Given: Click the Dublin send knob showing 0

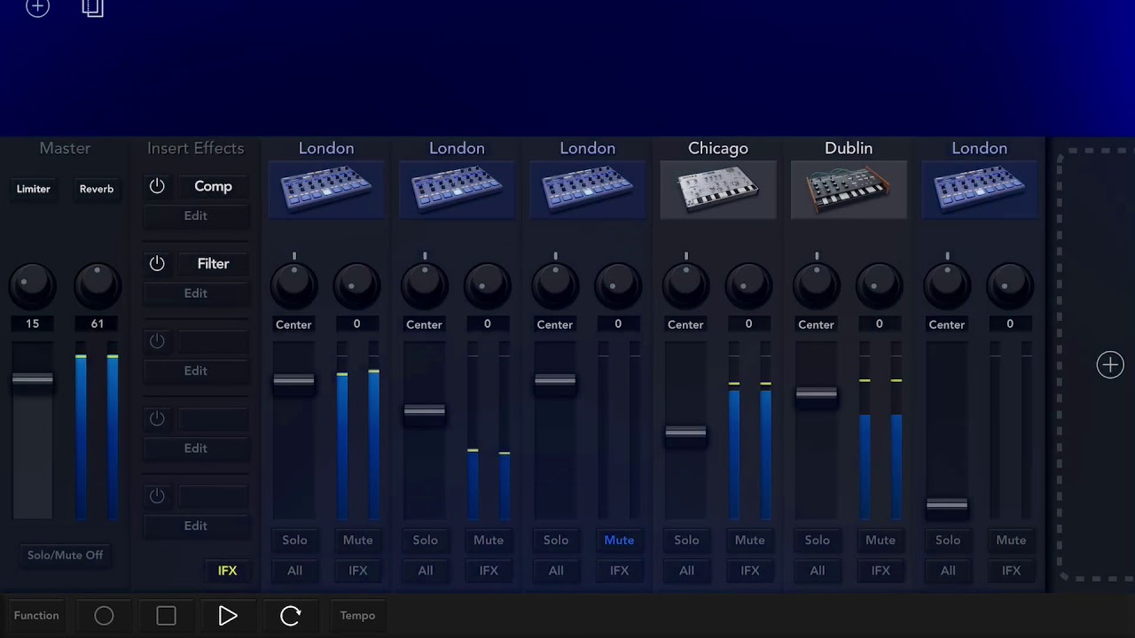Looking at the screenshot, I should (x=879, y=284).
